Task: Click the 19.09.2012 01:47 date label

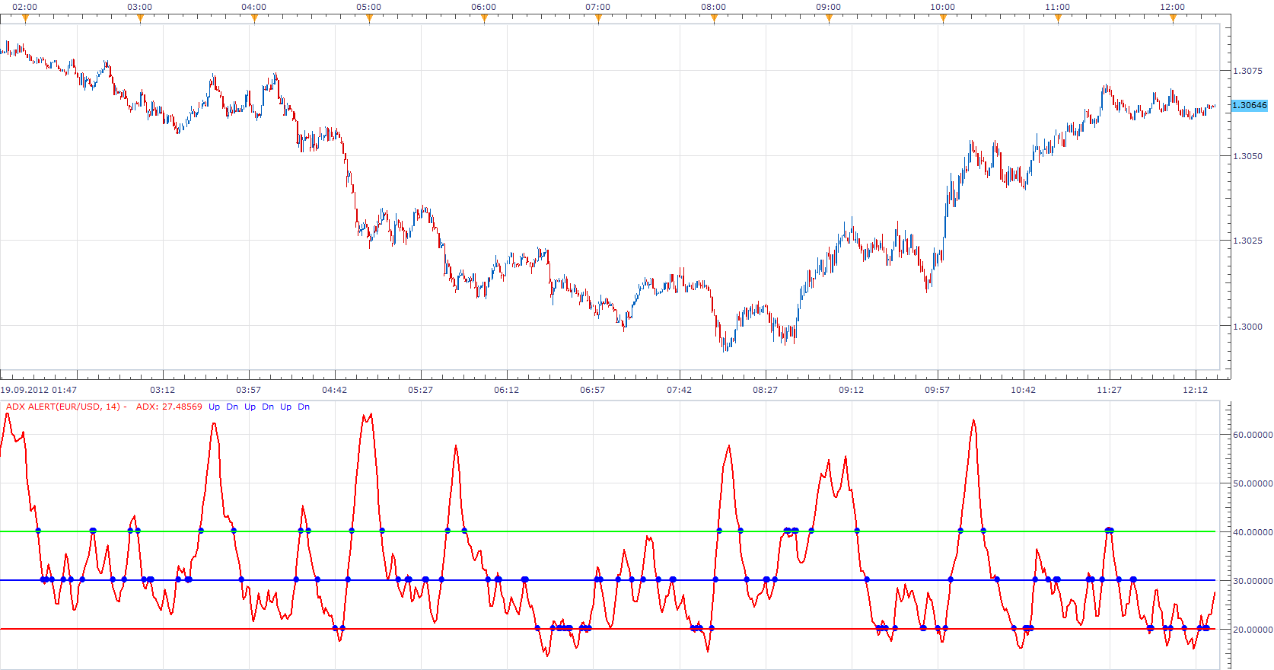Action: point(38,390)
